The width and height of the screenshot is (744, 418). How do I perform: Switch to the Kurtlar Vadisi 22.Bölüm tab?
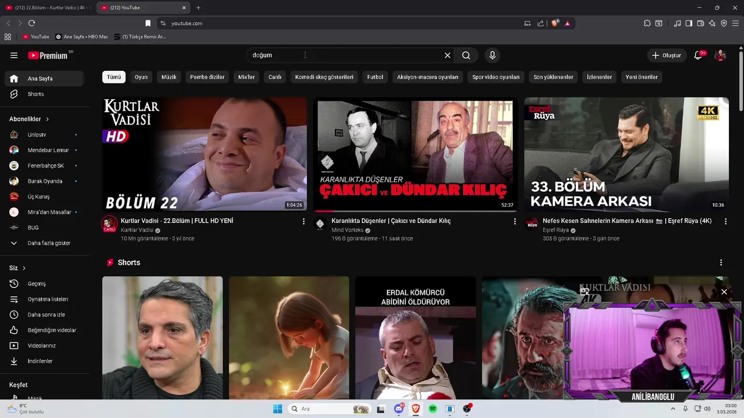[x=48, y=8]
